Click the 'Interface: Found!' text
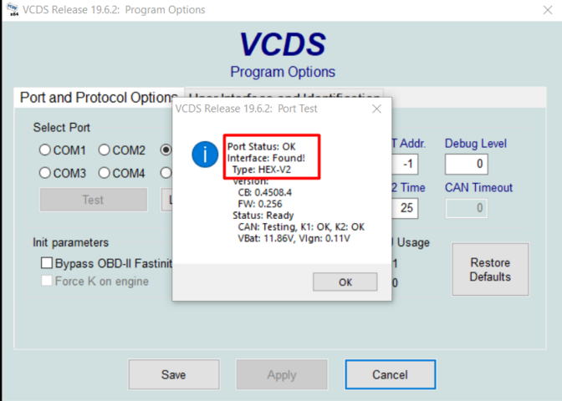Image resolution: width=562 pixels, height=401 pixels. [266, 158]
